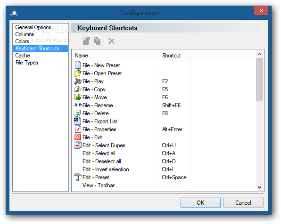Open the Columns settings page
The image size is (281, 224).
point(25,34)
